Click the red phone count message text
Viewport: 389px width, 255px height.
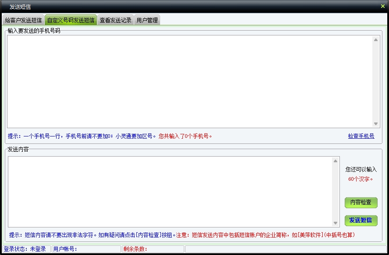click(185, 136)
